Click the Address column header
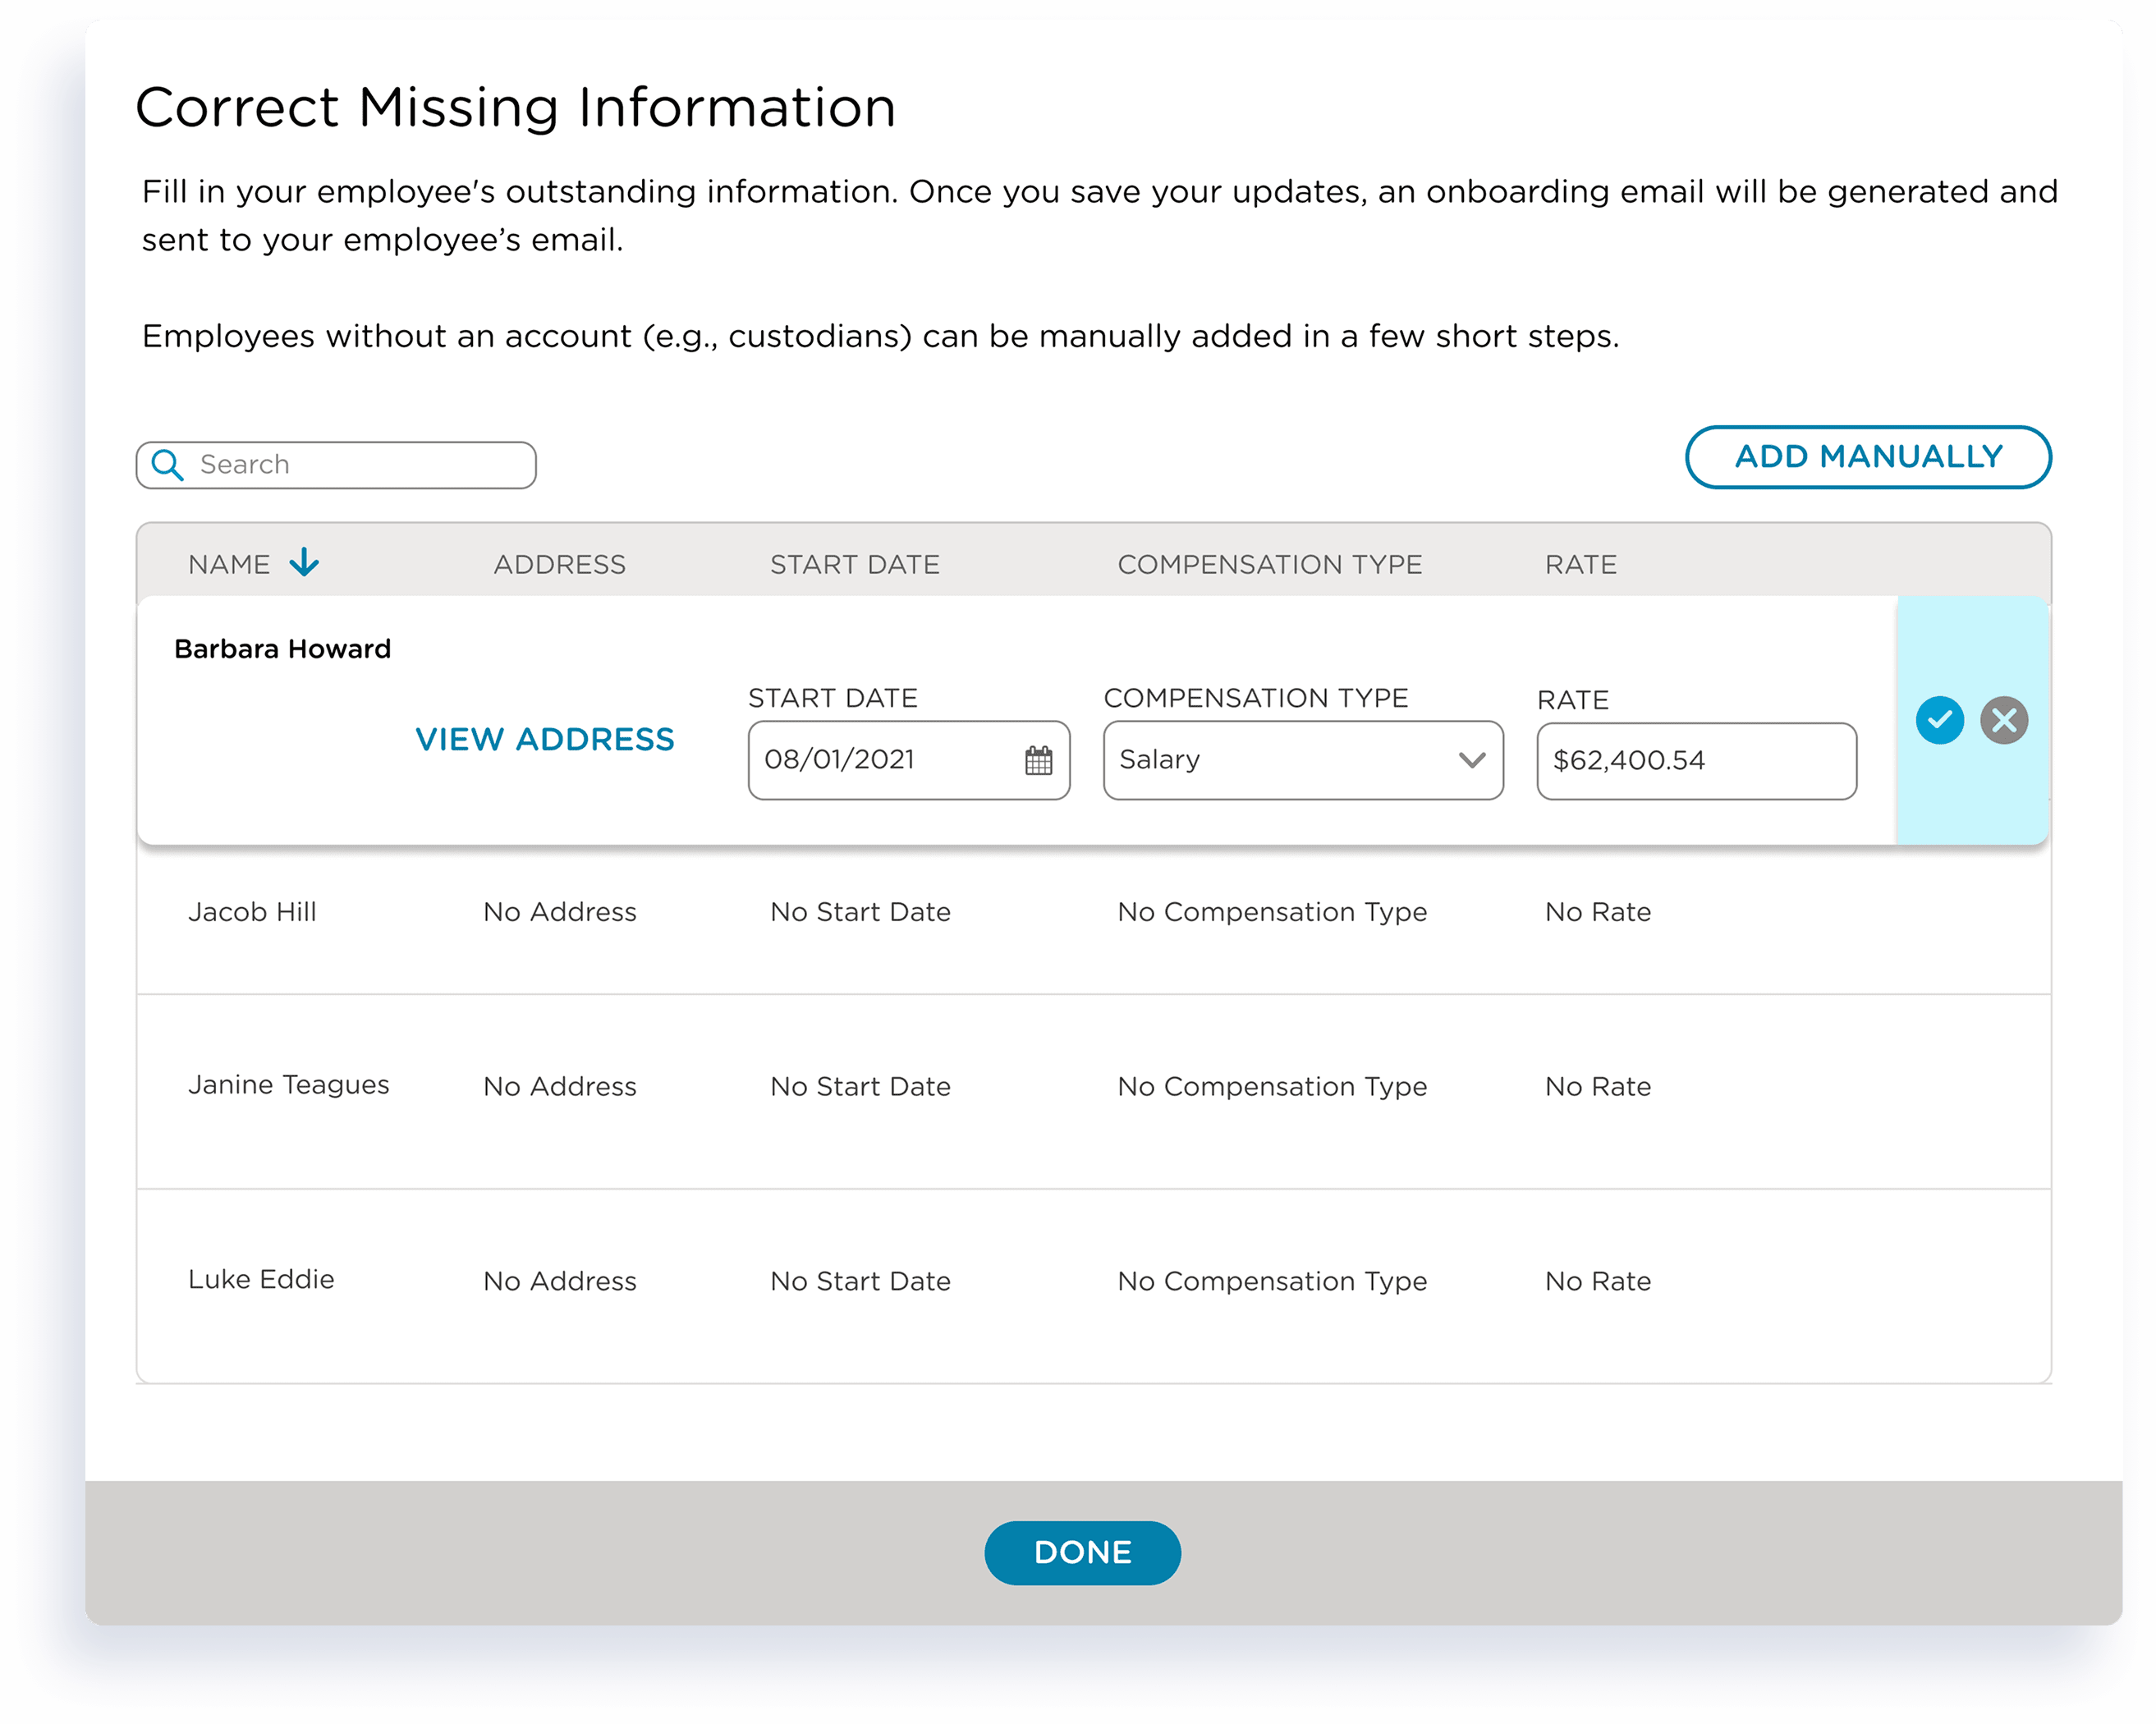2156x1724 pixels. (x=559, y=565)
